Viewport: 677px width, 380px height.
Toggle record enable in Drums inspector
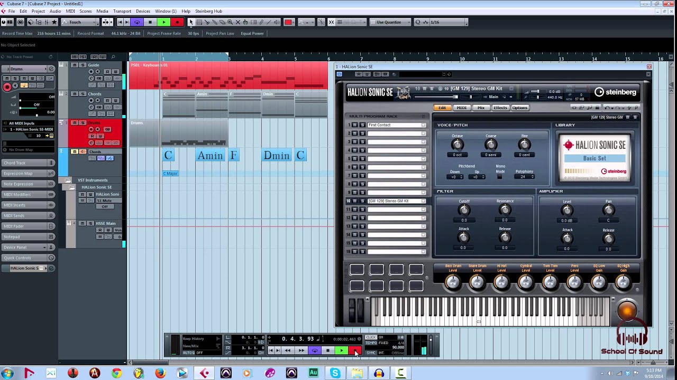[x=7, y=87]
